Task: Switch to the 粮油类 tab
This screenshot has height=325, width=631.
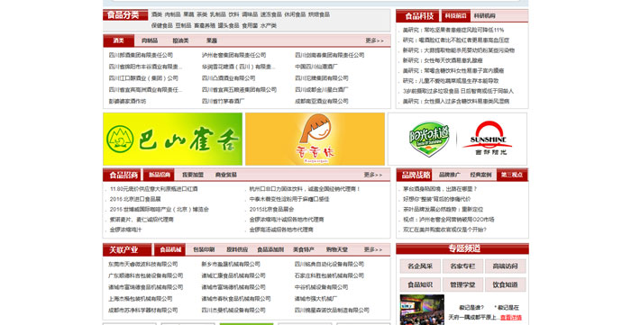Action: [180, 41]
